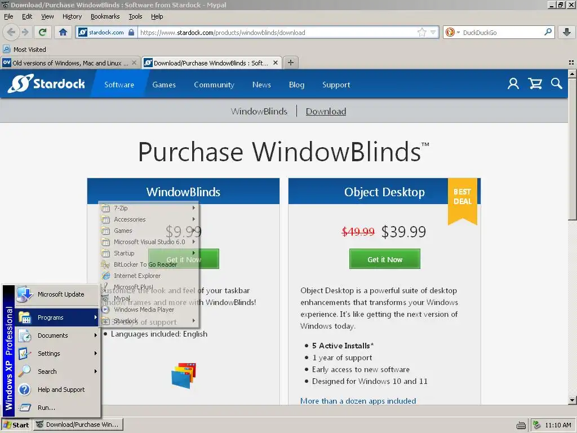The height and width of the screenshot is (433, 577).
Task: Switch to the Old versions of Windows tab
Action: (70, 63)
